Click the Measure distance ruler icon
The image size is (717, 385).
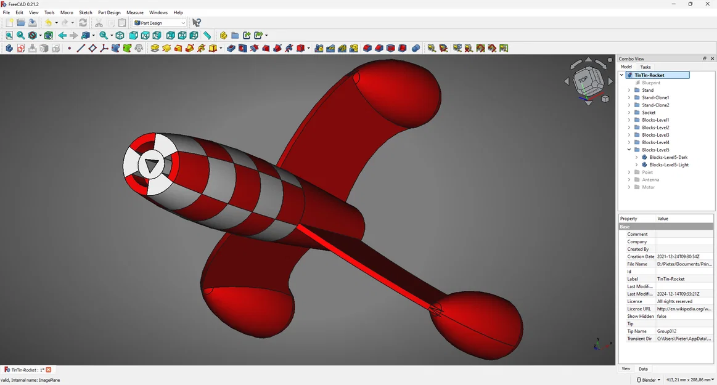[207, 35]
